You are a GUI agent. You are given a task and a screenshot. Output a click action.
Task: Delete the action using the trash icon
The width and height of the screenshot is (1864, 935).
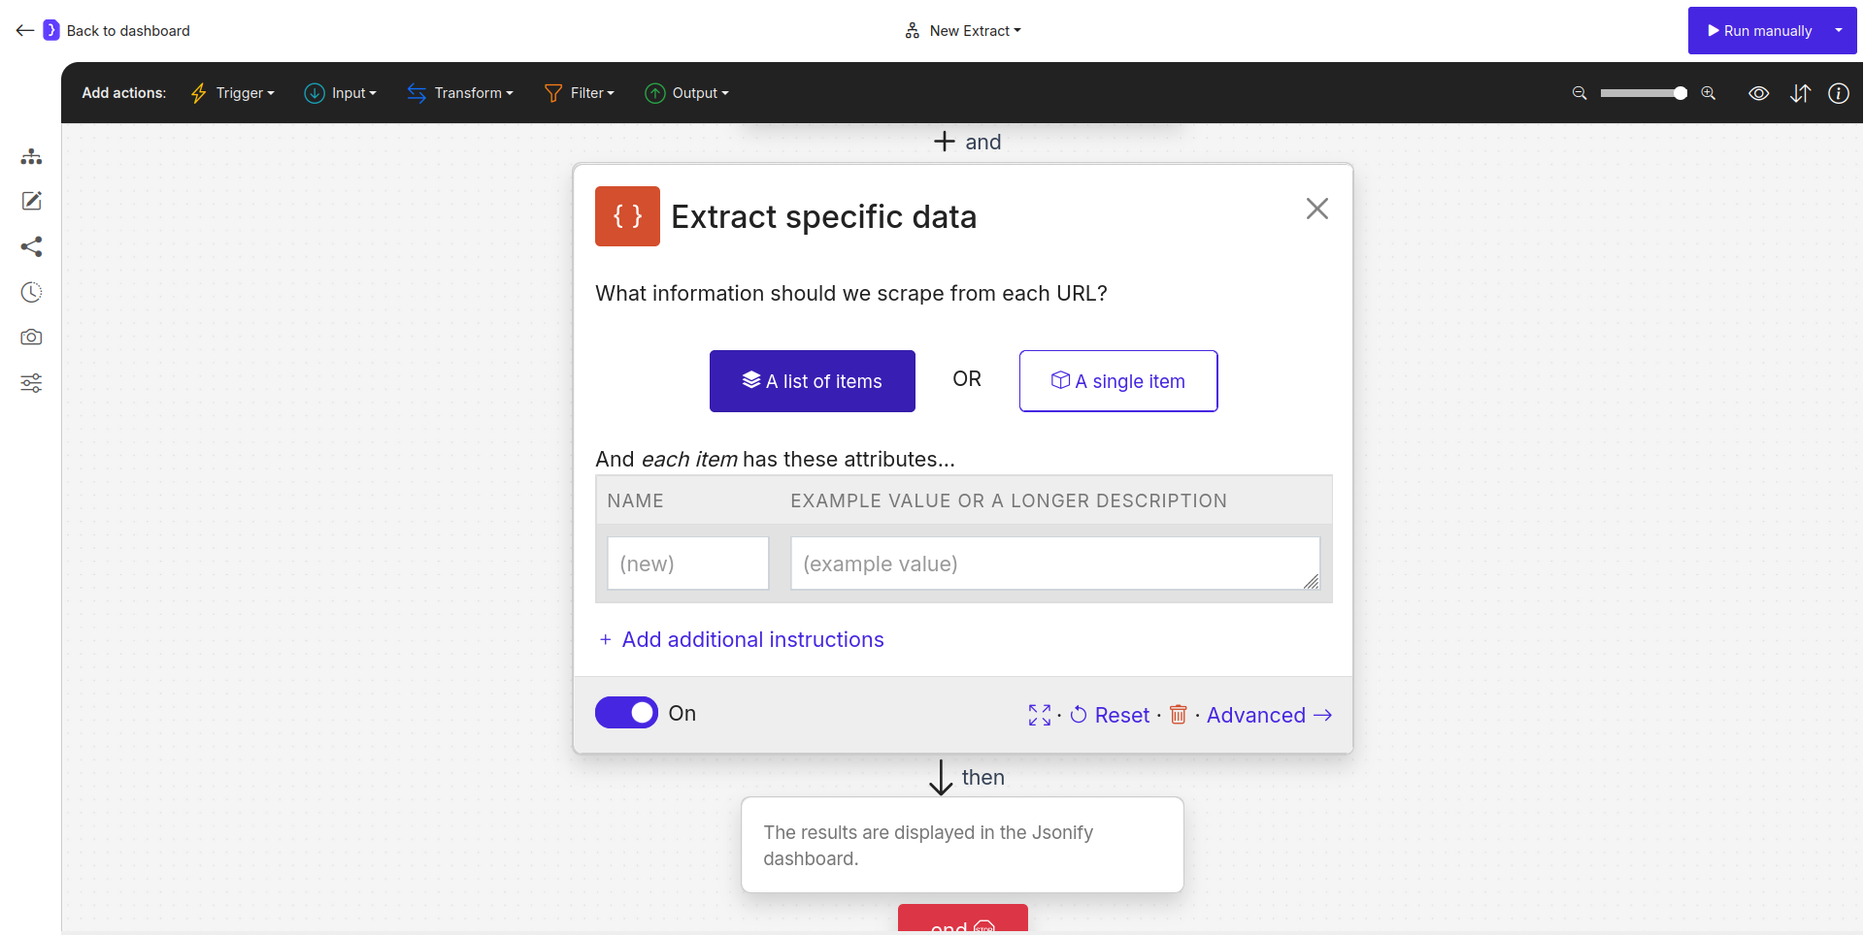(1178, 715)
